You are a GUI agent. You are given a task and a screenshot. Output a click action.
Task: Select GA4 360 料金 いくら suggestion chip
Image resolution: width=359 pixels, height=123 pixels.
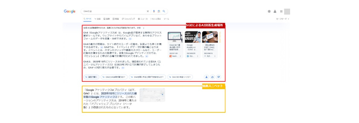(180, 77)
